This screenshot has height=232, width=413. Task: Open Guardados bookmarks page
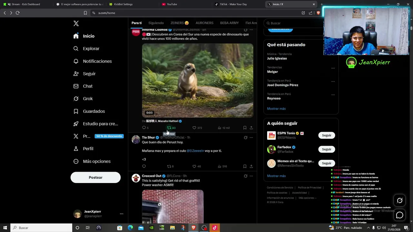click(89, 111)
